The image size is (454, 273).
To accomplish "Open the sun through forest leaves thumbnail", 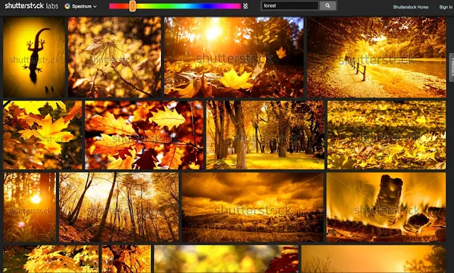I will 234,57.
